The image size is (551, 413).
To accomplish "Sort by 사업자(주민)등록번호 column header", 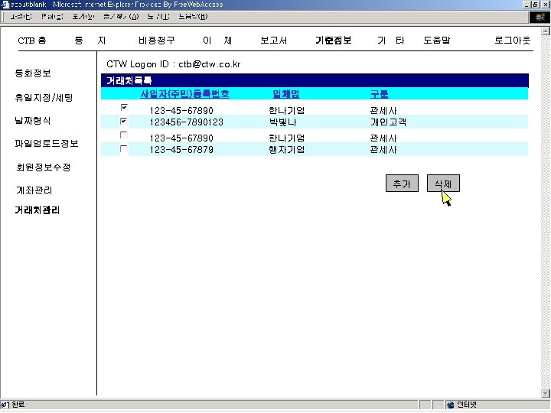I will pyautogui.click(x=185, y=94).
